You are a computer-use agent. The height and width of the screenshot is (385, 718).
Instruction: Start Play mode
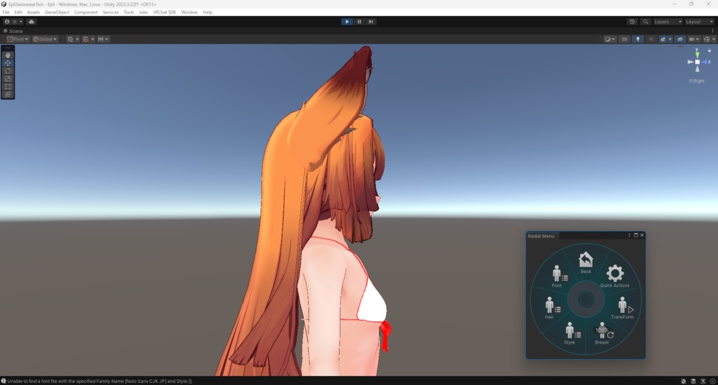347,22
